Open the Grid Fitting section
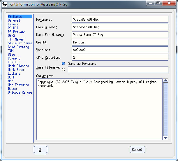Viewport: 178px width, 161px height. point(18,47)
